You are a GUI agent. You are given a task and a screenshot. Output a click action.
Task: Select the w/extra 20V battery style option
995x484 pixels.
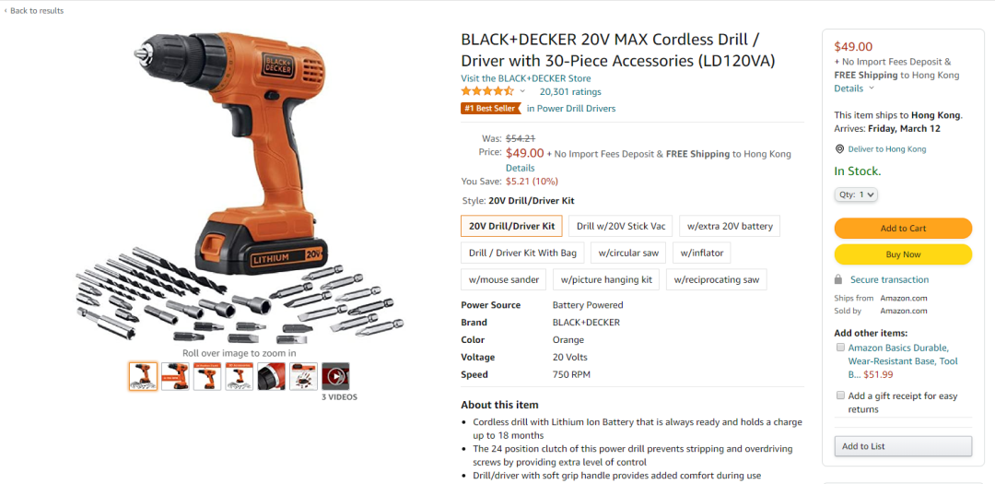coord(730,226)
